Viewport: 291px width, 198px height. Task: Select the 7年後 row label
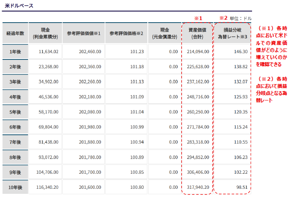(x=15, y=142)
